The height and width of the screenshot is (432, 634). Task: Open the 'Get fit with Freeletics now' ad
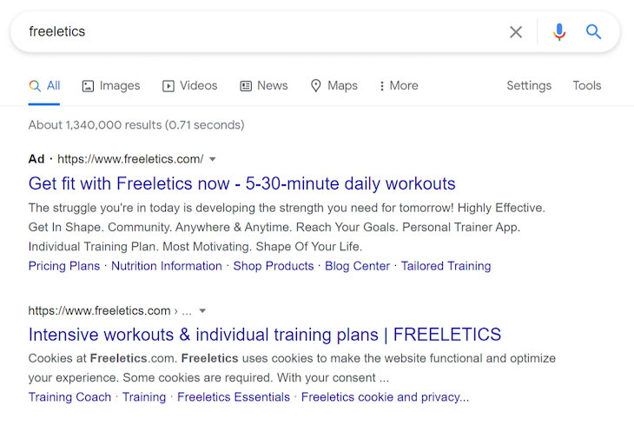point(241,183)
